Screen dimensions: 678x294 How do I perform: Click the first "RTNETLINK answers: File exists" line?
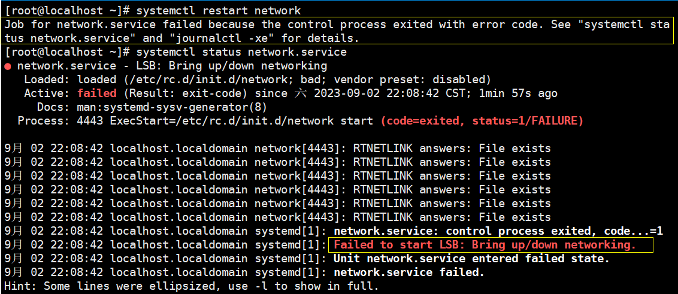(x=452, y=148)
